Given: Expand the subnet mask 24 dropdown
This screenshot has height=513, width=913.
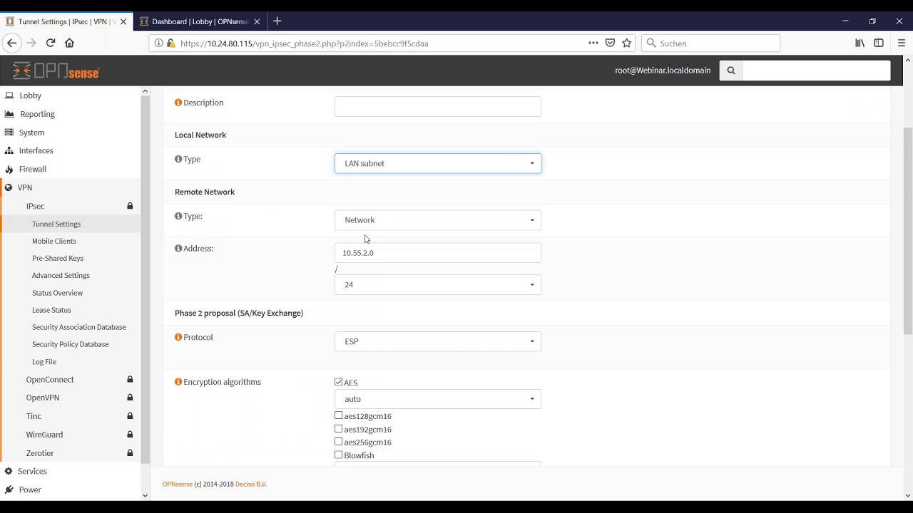Looking at the screenshot, I should [x=437, y=284].
